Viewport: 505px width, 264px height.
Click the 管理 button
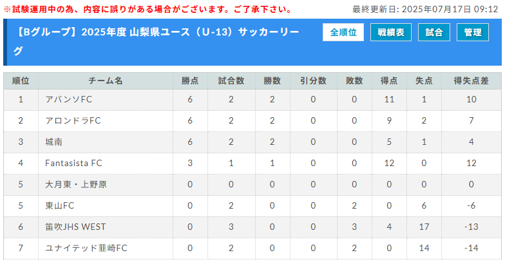[x=473, y=32]
